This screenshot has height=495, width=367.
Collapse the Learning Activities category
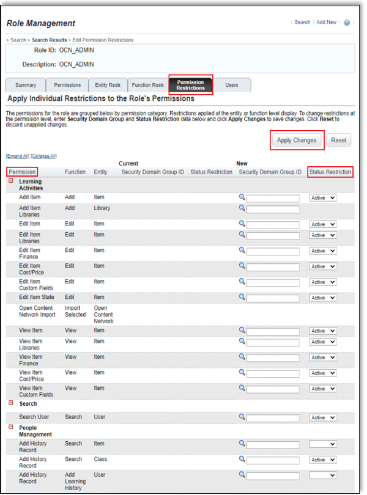click(10, 182)
